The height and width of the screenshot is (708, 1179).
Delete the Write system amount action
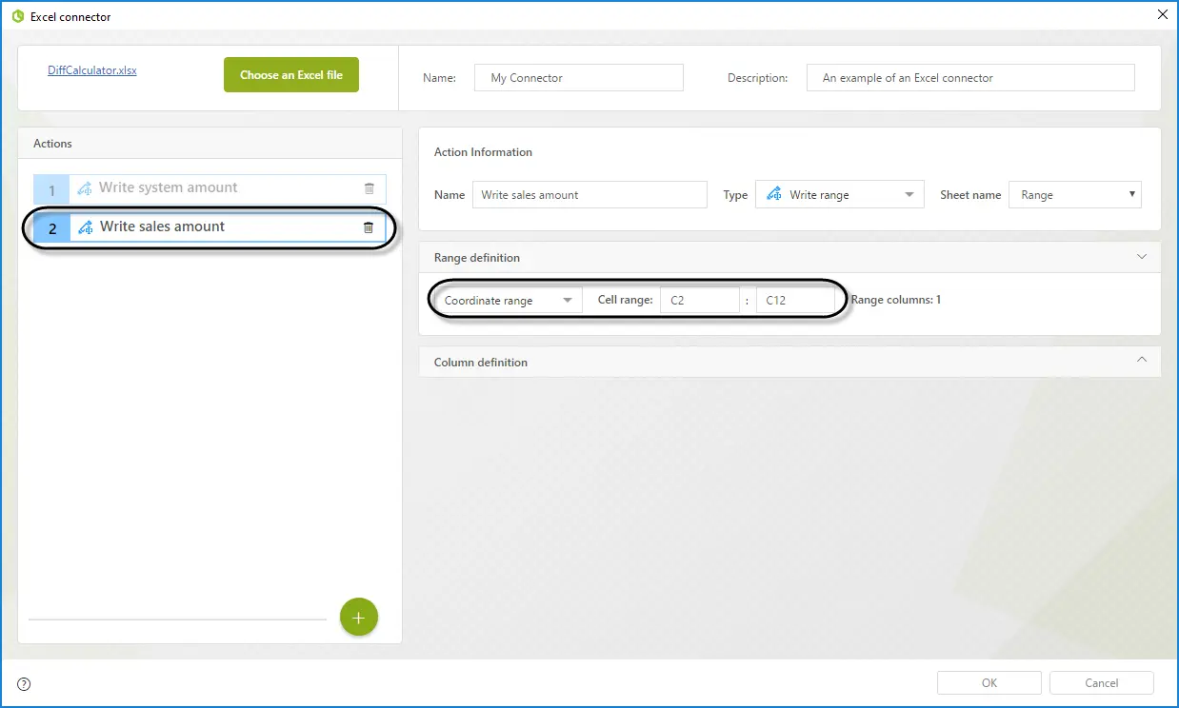click(x=370, y=188)
